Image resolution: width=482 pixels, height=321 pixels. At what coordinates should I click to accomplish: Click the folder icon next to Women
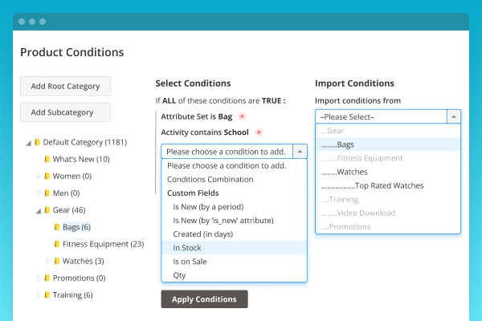[x=47, y=176]
